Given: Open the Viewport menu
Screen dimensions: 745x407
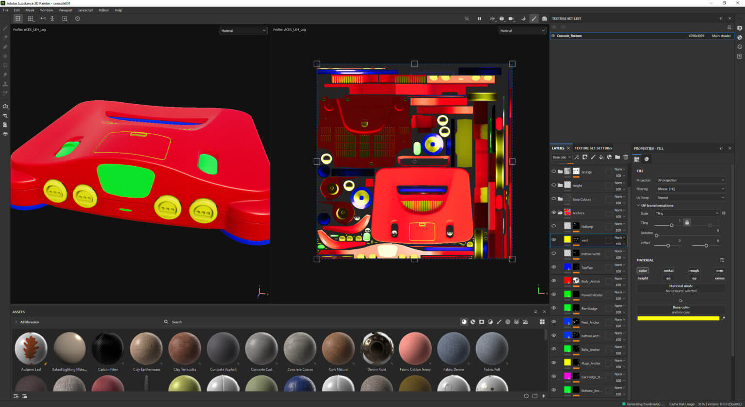Looking at the screenshot, I should point(65,10).
